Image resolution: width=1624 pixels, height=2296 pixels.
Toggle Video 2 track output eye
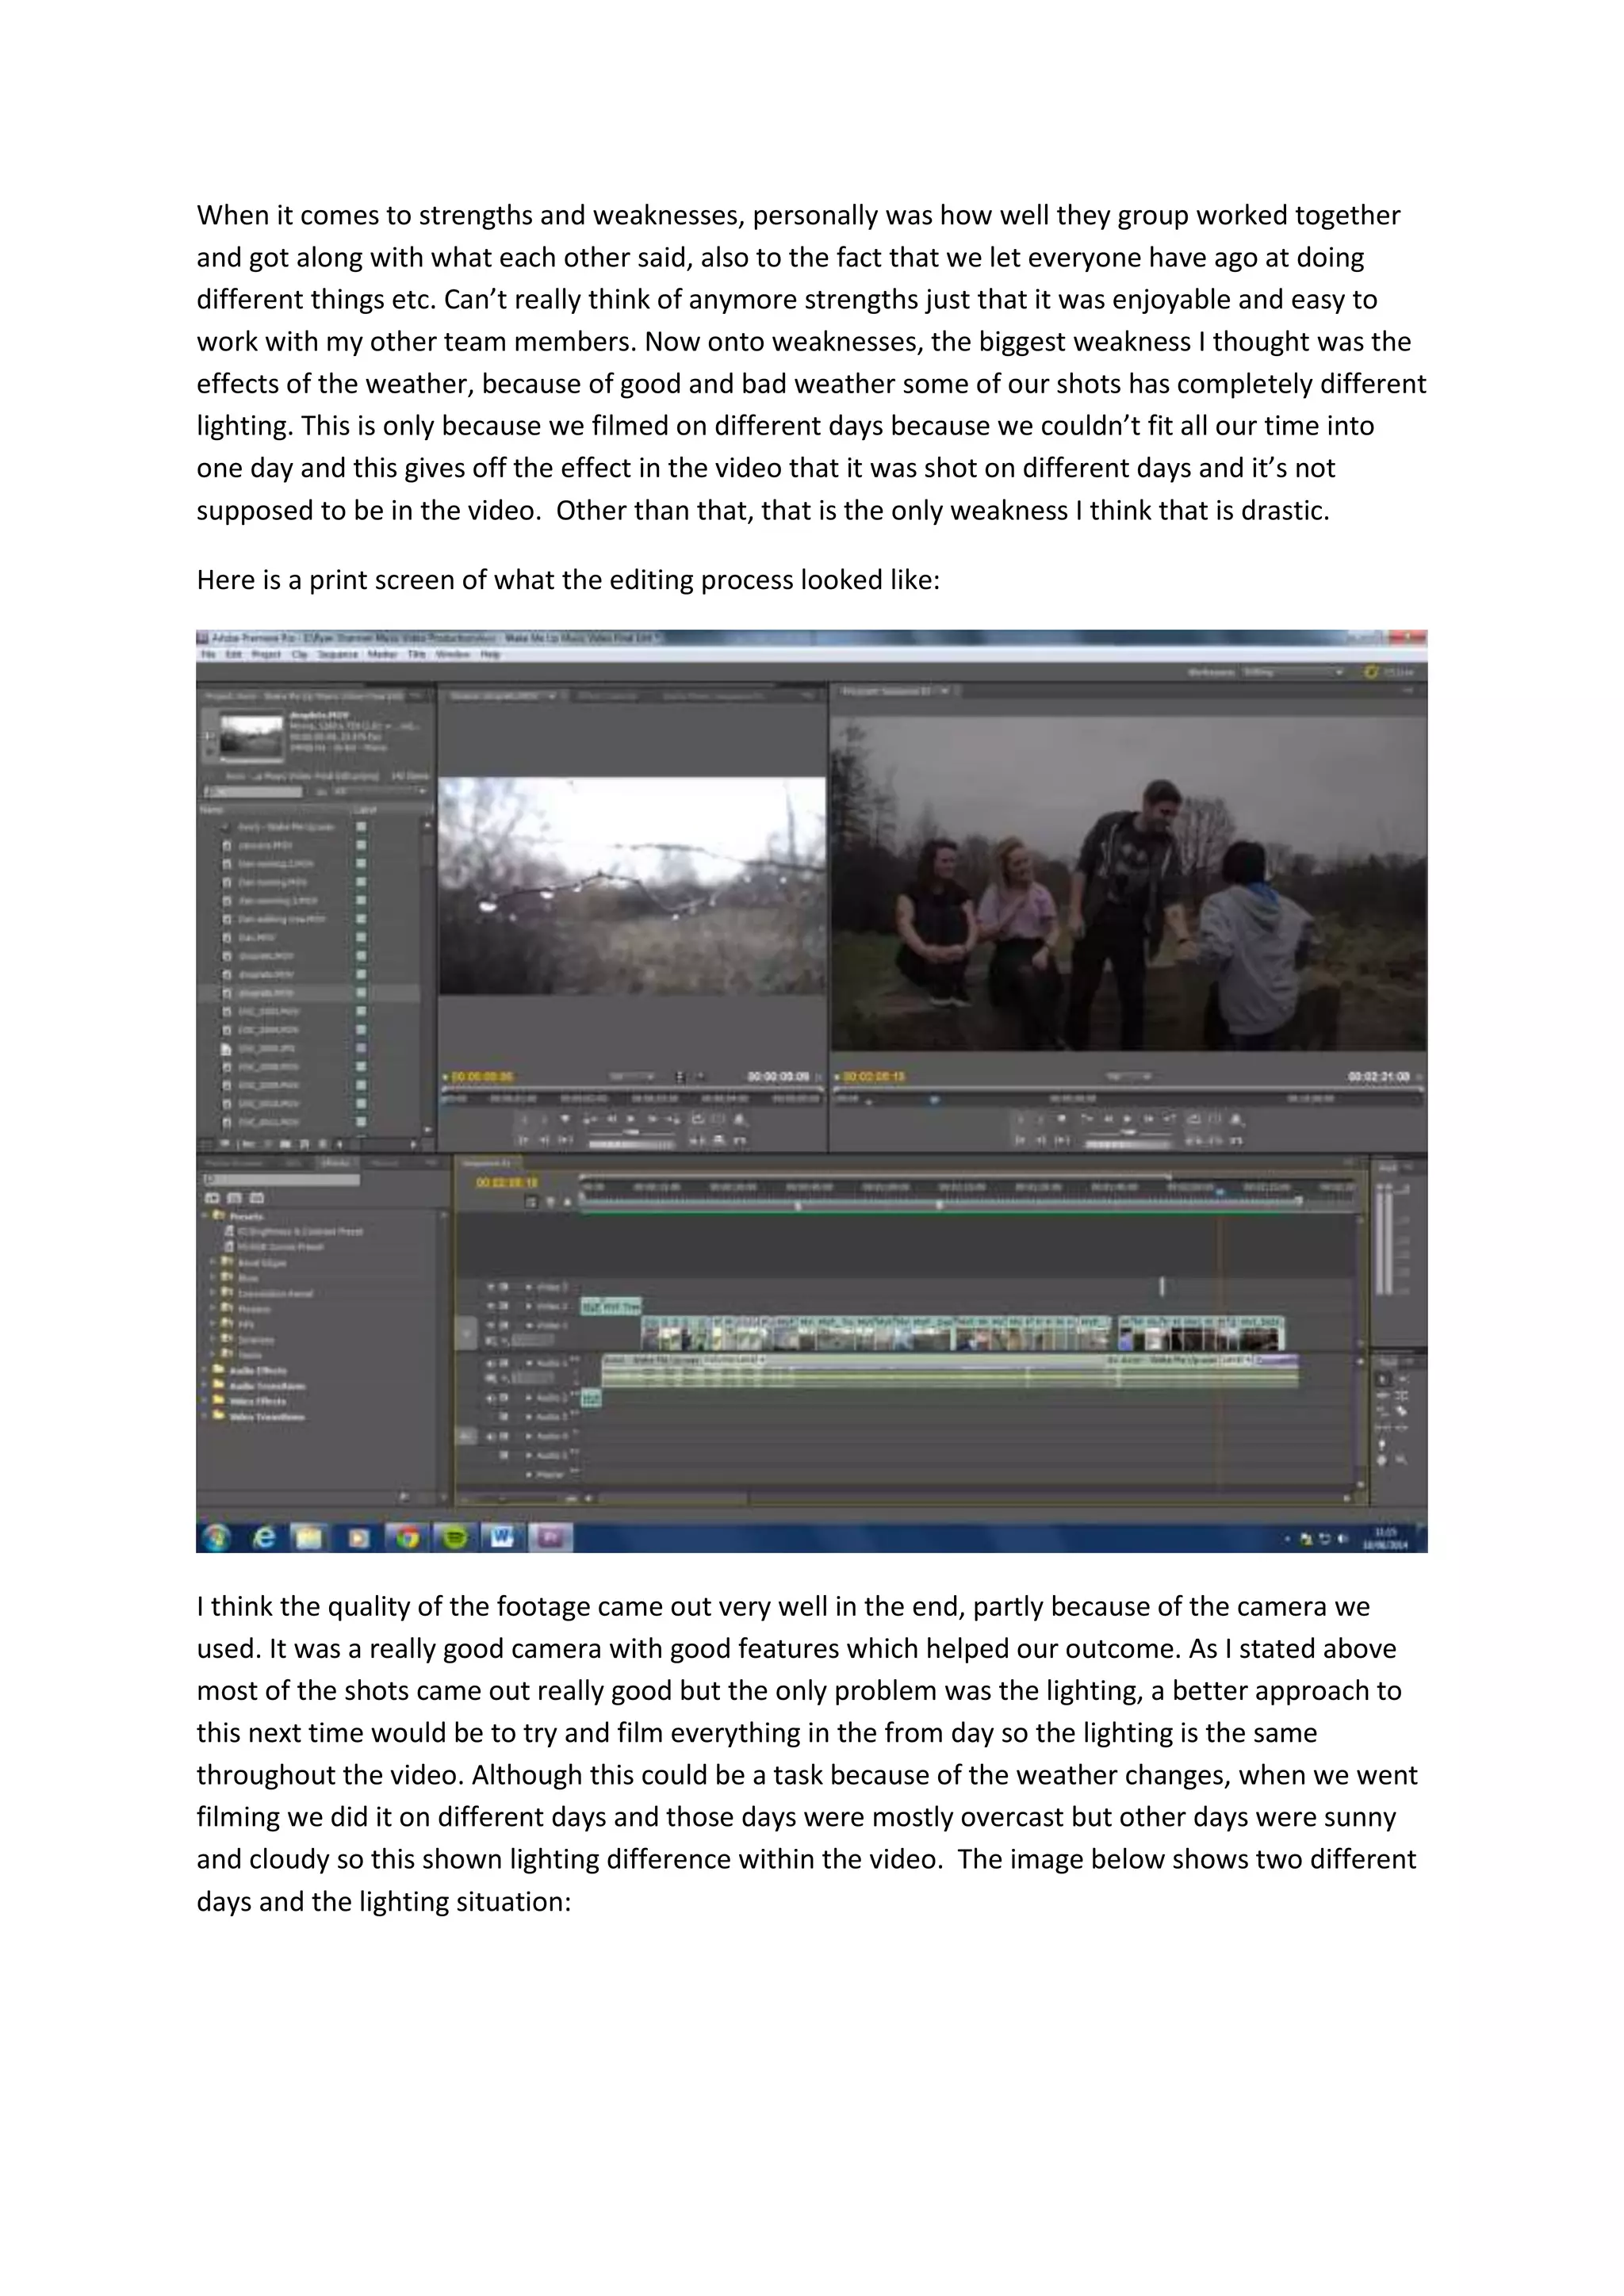(x=491, y=1306)
